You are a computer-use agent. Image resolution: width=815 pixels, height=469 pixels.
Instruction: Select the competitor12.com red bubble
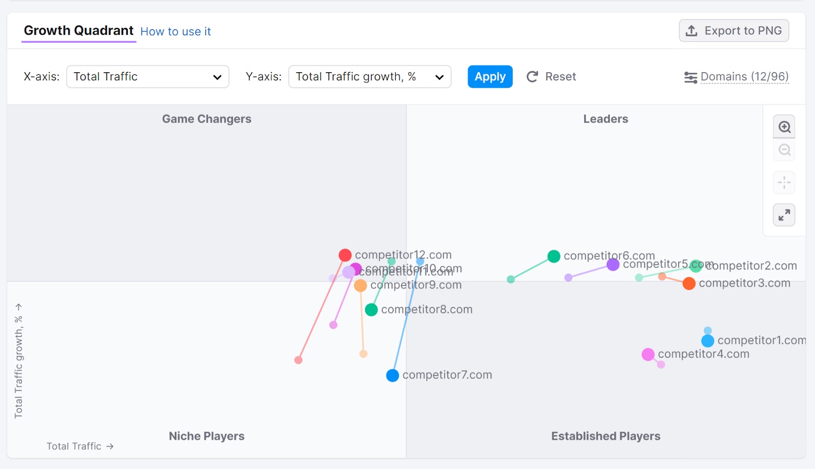point(345,254)
